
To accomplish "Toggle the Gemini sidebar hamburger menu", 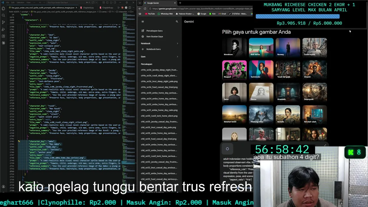I will [x=143, y=22].
